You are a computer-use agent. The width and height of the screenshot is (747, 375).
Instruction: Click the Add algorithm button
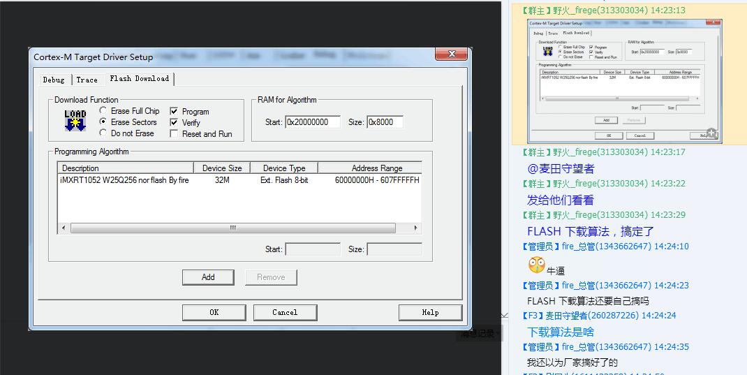click(x=208, y=277)
